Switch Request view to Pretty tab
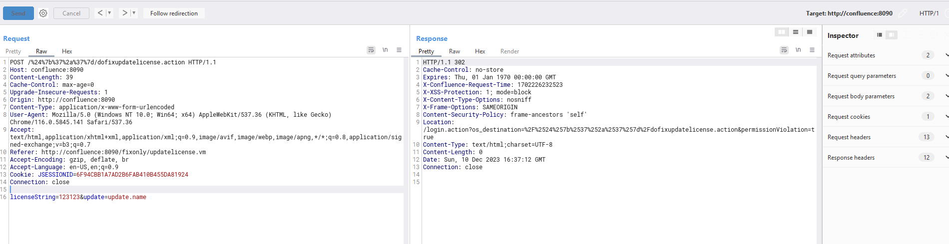The image size is (949, 244). click(13, 51)
